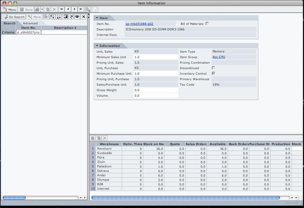Collapse the Information section
Image resolution: width=304 pixels, height=208 pixels.
tap(97, 46)
